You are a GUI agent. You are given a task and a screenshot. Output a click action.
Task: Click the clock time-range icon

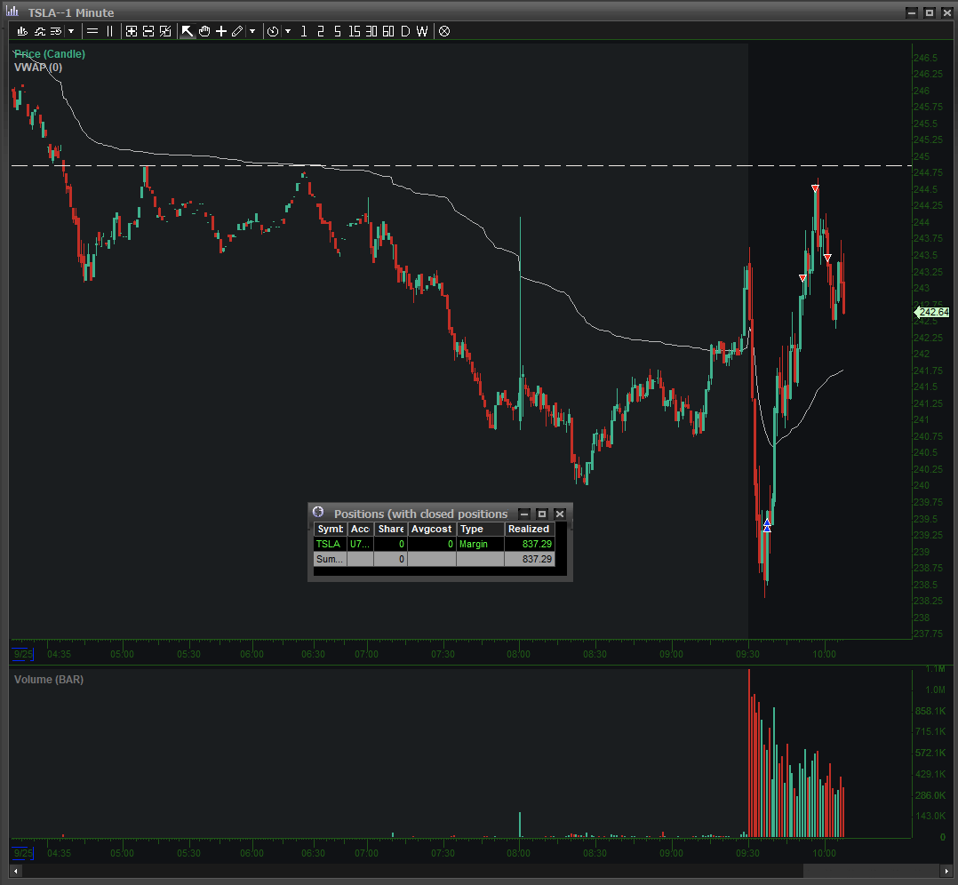[273, 31]
